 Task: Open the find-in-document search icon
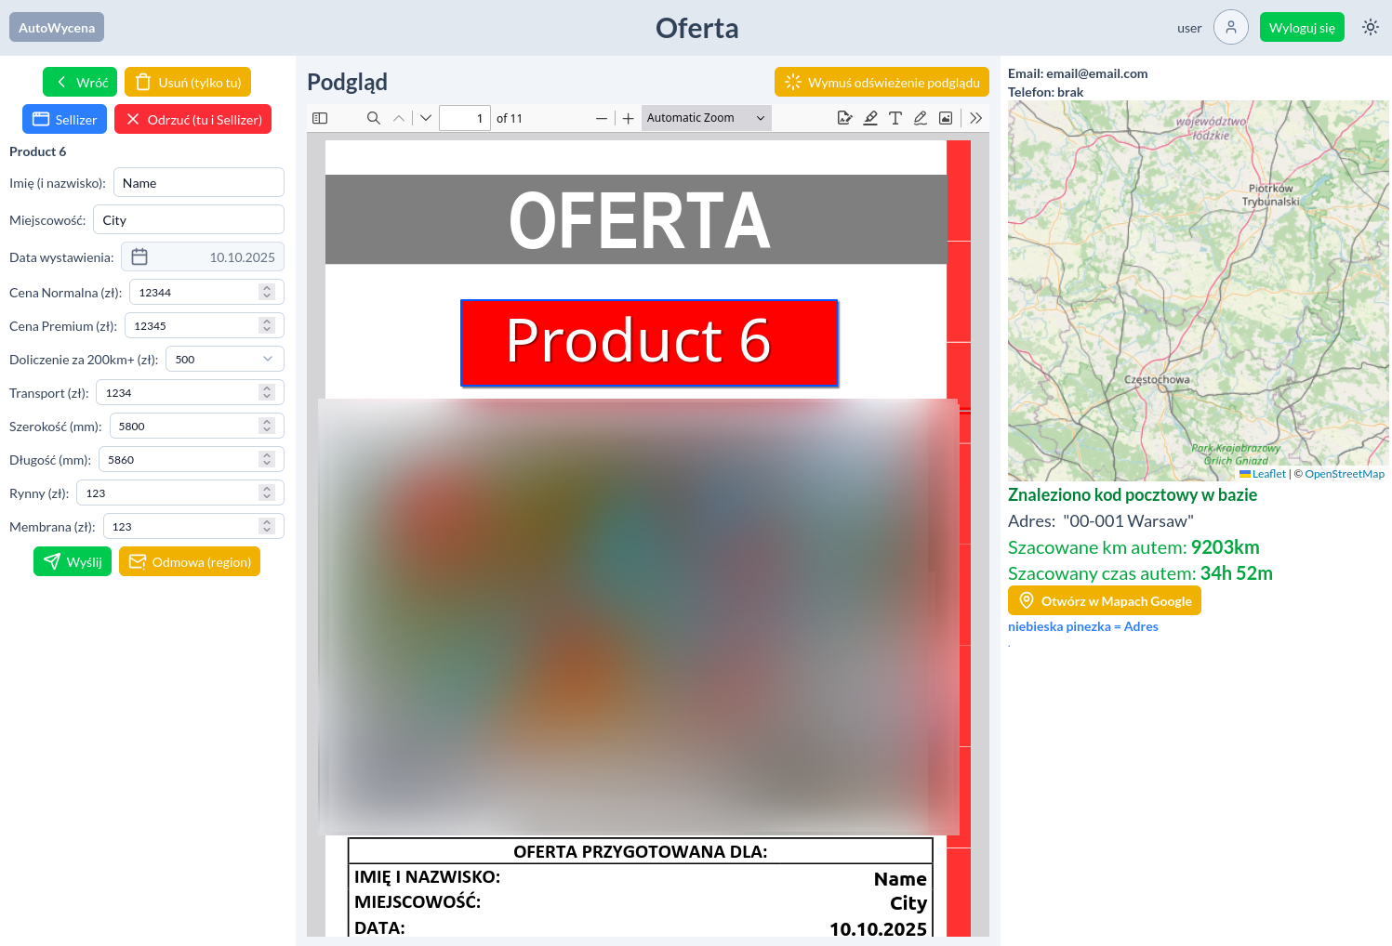coord(374,118)
